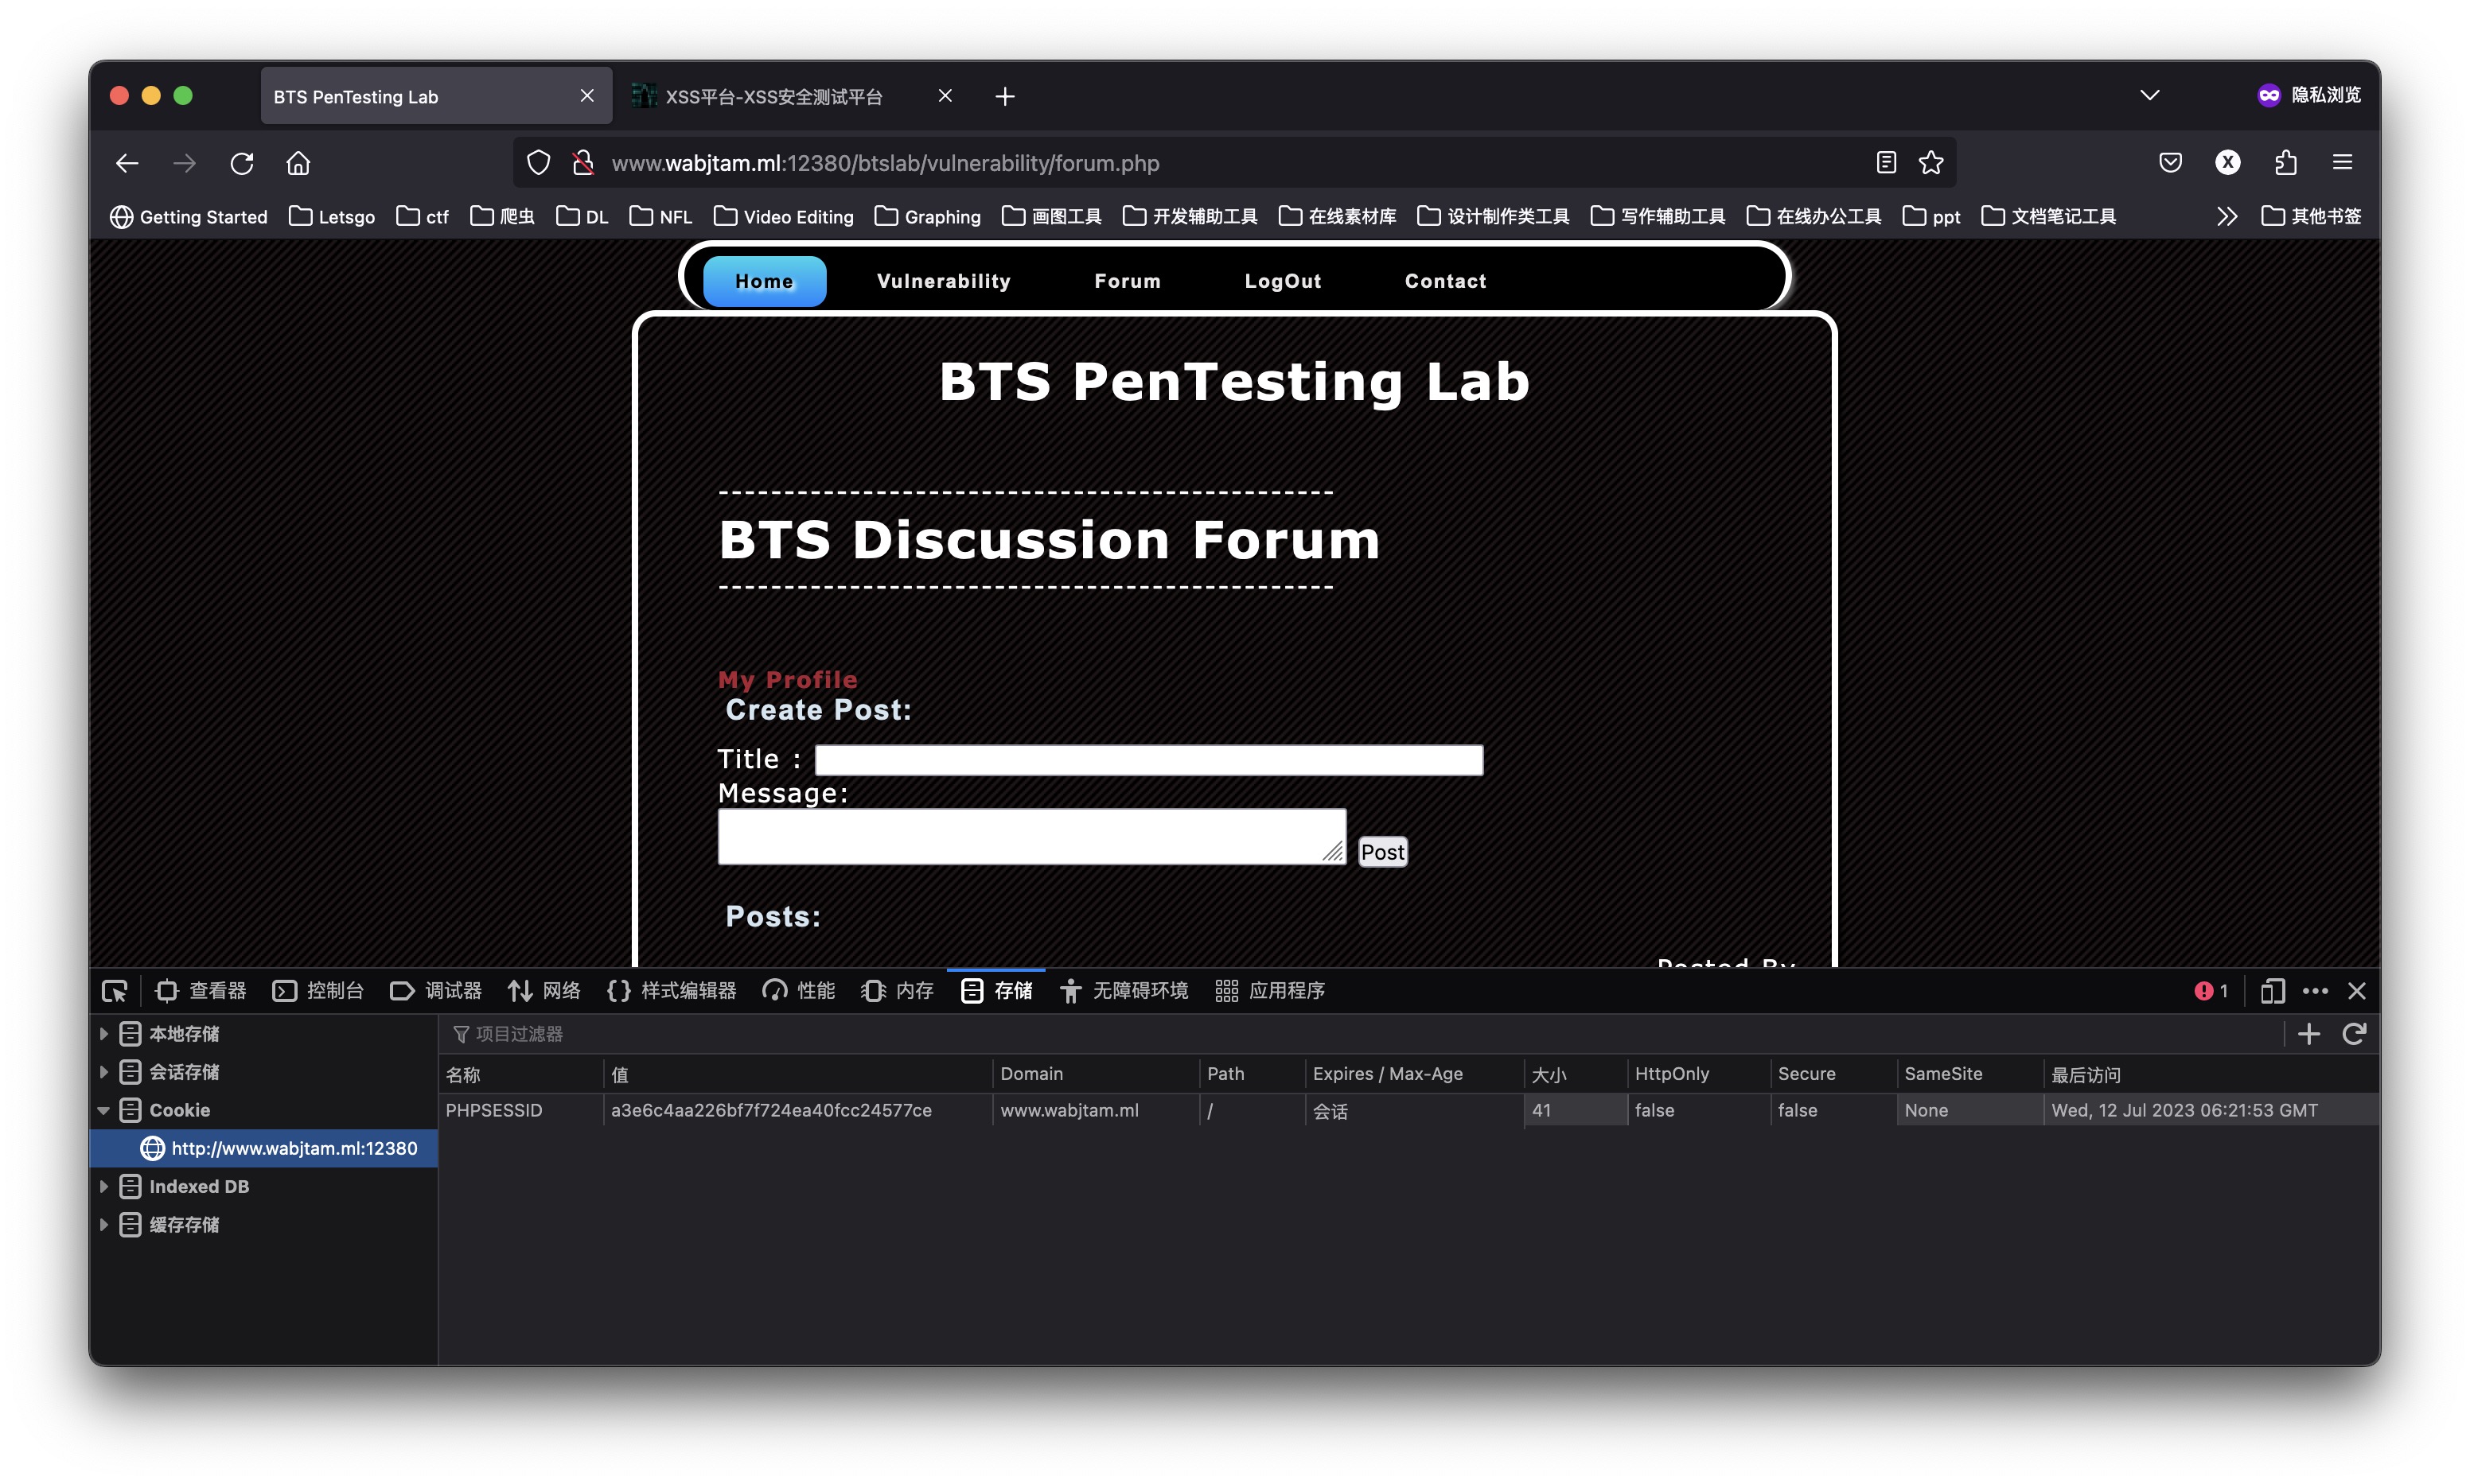Viewport: 2470px width, 1484px height.
Task: Open the extensions puzzle icon
Action: pos(2285,163)
